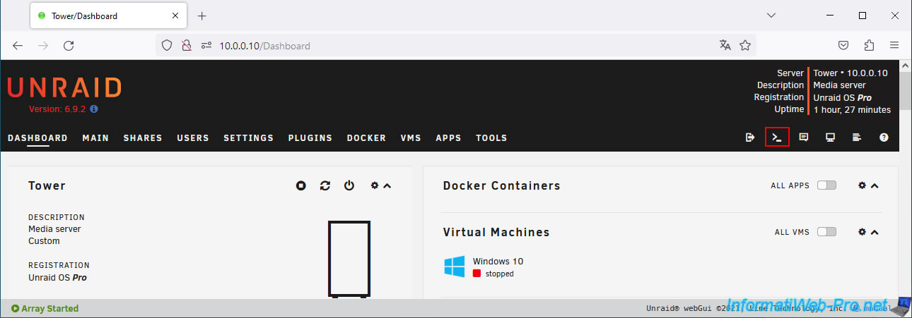
Task: Click the 10.0.0.10/Dashboard address bar
Action: pos(455,45)
